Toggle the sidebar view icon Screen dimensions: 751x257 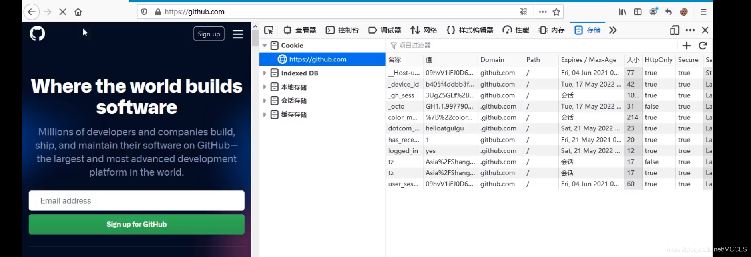coord(638,12)
